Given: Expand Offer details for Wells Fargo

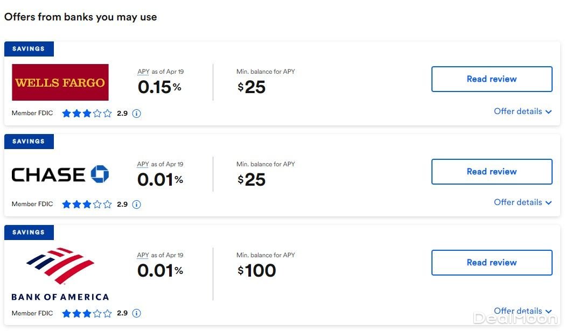Looking at the screenshot, I should click(522, 111).
